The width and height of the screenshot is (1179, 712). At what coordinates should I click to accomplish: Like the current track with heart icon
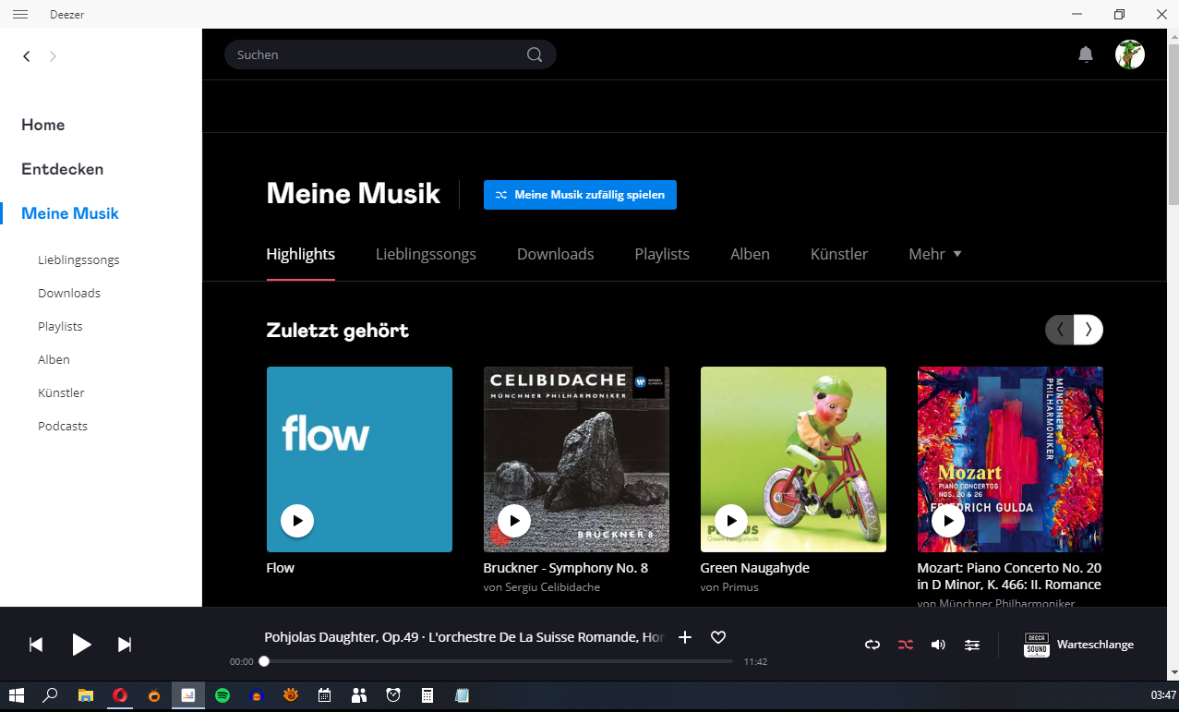(718, 637)
